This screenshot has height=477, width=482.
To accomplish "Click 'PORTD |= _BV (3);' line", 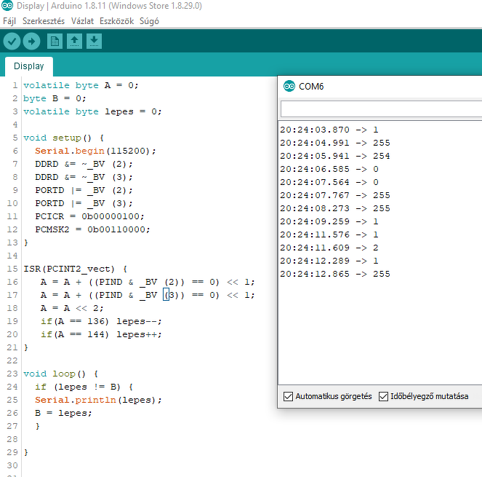I will (x=84, y=203).
